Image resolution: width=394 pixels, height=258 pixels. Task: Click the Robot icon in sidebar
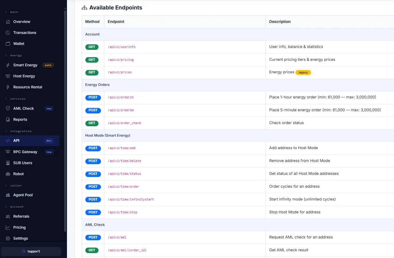8,174
